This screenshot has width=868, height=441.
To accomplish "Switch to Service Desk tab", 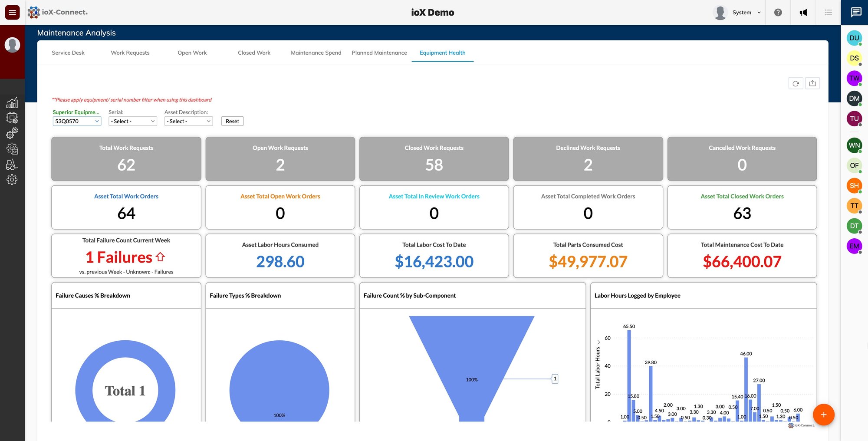I will 68,53.
